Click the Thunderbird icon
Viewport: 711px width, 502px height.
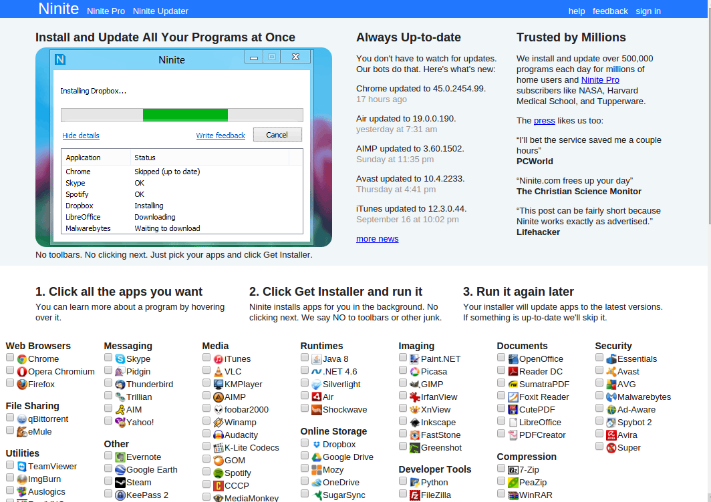coord(120,385)
